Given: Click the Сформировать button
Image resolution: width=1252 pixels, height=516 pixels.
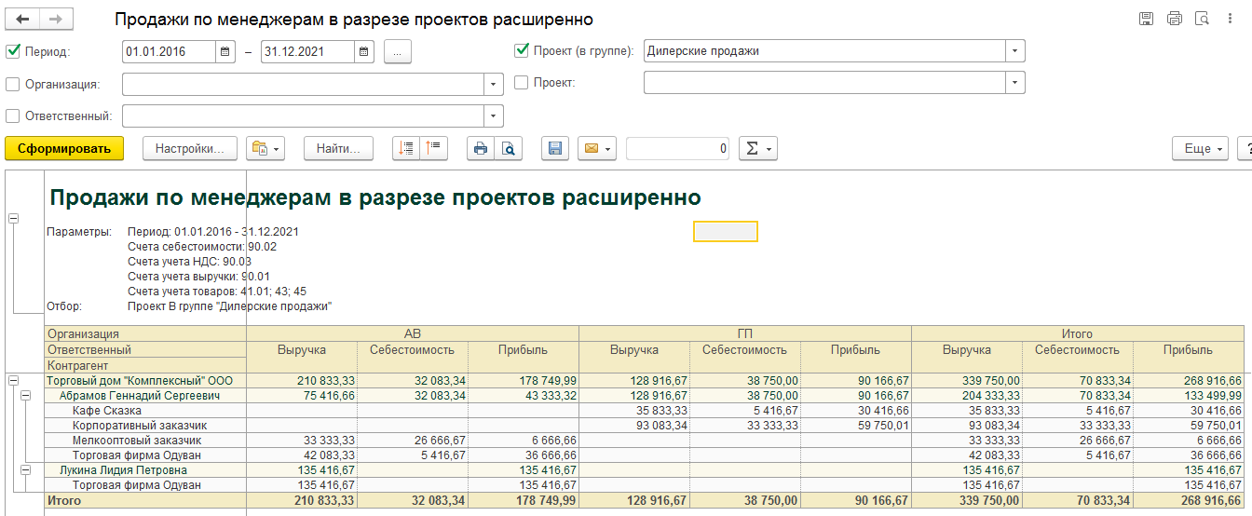Looking at the screenshot, I should 64,148.
